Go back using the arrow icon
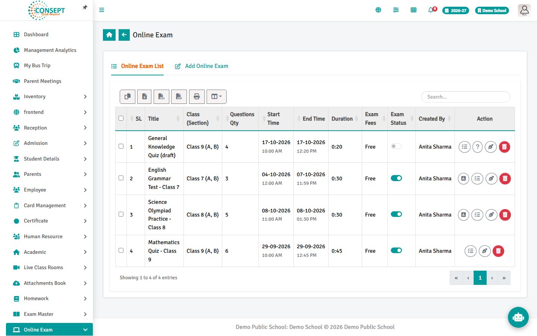The image size is (537, 336). [124, 35]
